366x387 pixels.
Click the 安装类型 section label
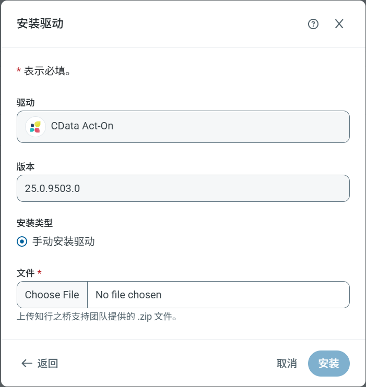(x=35, y=223)
